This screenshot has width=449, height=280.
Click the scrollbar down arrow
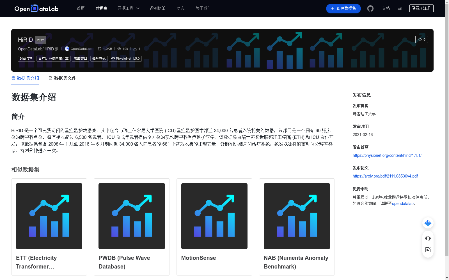click(x=447, y=278)
